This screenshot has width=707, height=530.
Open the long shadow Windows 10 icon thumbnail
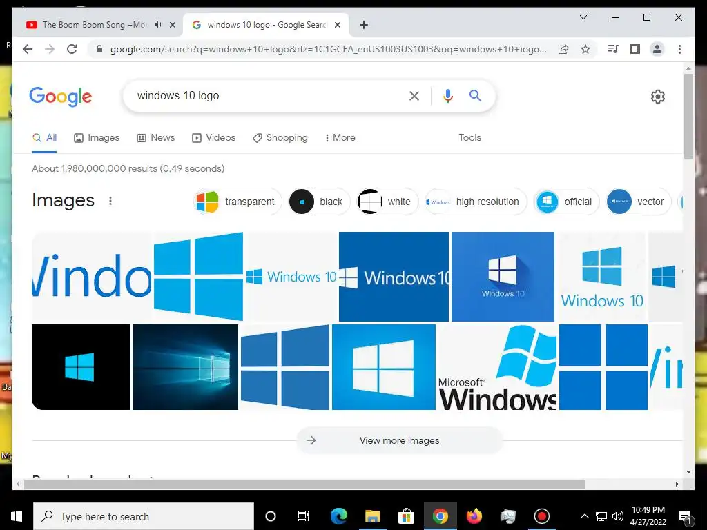pos(503,276)
